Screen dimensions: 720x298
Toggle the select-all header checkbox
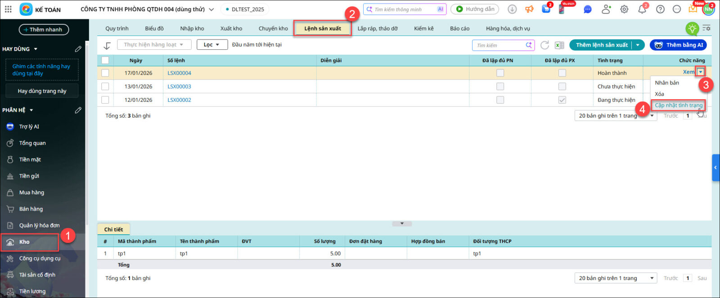coord(105,60)
